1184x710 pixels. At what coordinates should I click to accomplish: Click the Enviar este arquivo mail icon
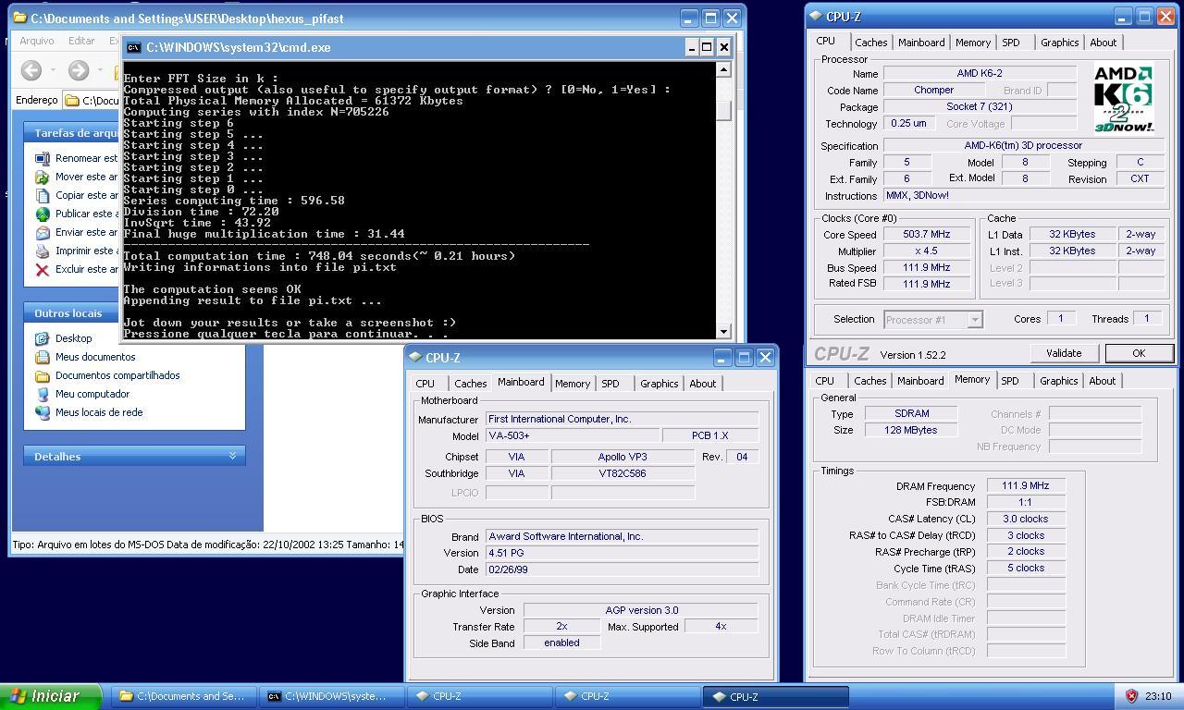tap(42, 232)
